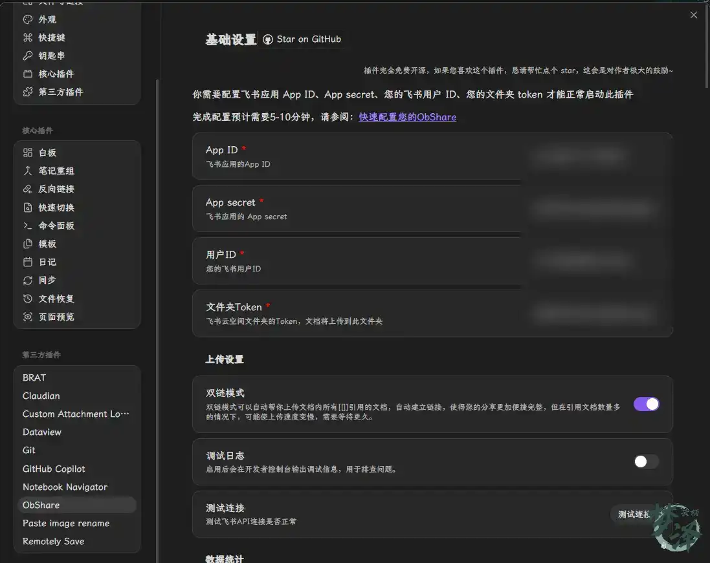Open 快捷键 settings tab
Viewport: 710px width, 563px height.
(77, 37)
